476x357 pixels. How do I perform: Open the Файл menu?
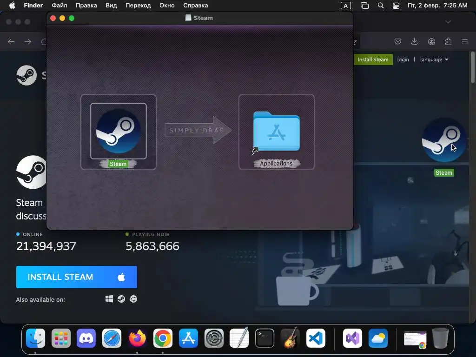[x=59, y=6]
